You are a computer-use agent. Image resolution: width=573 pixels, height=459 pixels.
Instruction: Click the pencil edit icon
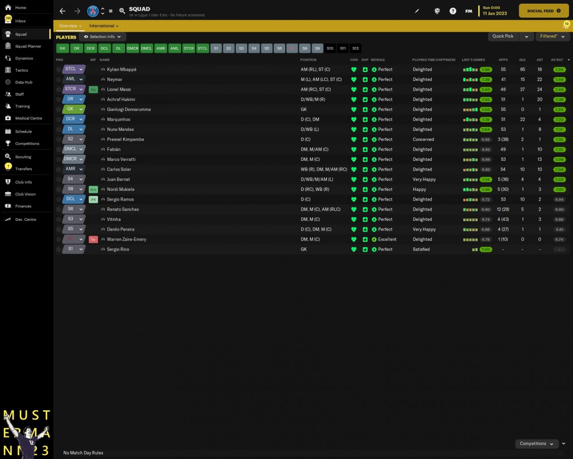tap(417, 11)
